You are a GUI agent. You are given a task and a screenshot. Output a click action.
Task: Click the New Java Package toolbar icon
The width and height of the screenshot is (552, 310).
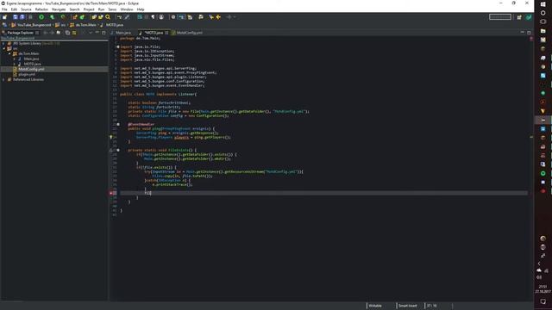pos(75,17)
